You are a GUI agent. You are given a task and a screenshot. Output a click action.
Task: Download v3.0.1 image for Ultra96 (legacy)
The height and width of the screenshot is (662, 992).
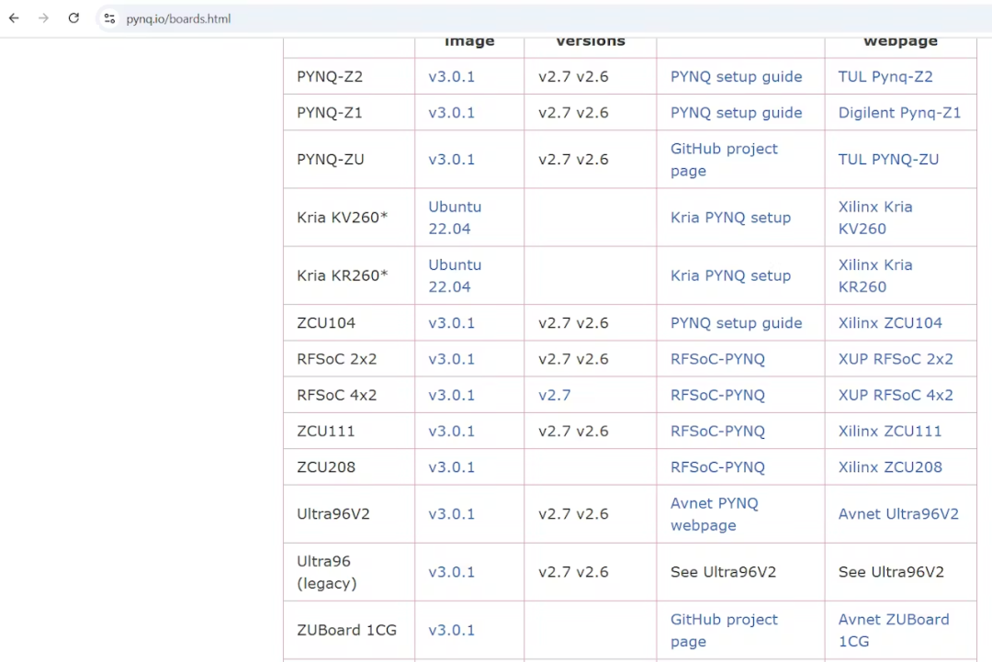click(x=451, y=572)
